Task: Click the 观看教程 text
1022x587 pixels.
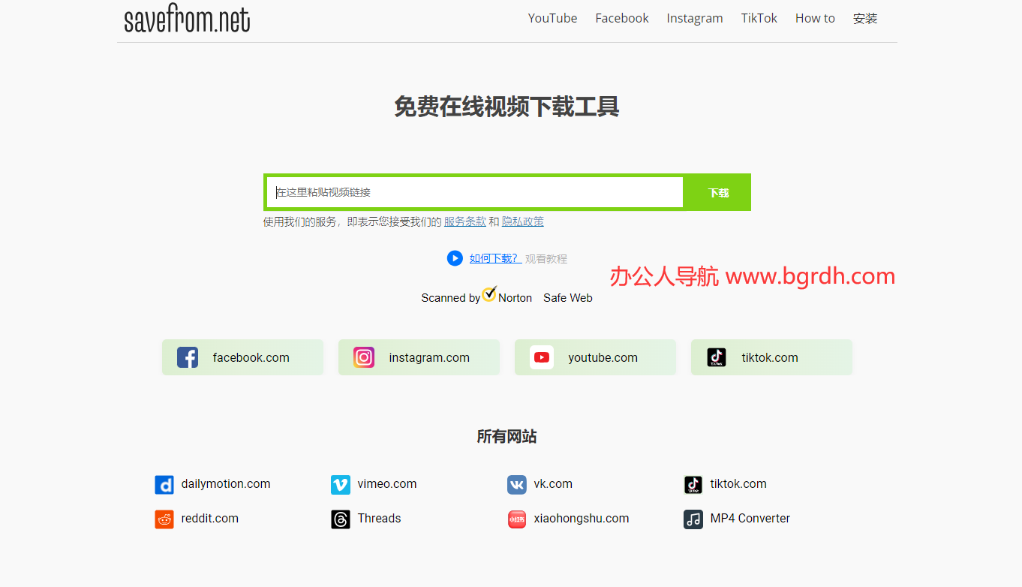Action: pyautogui.click(x=546, y=258)
